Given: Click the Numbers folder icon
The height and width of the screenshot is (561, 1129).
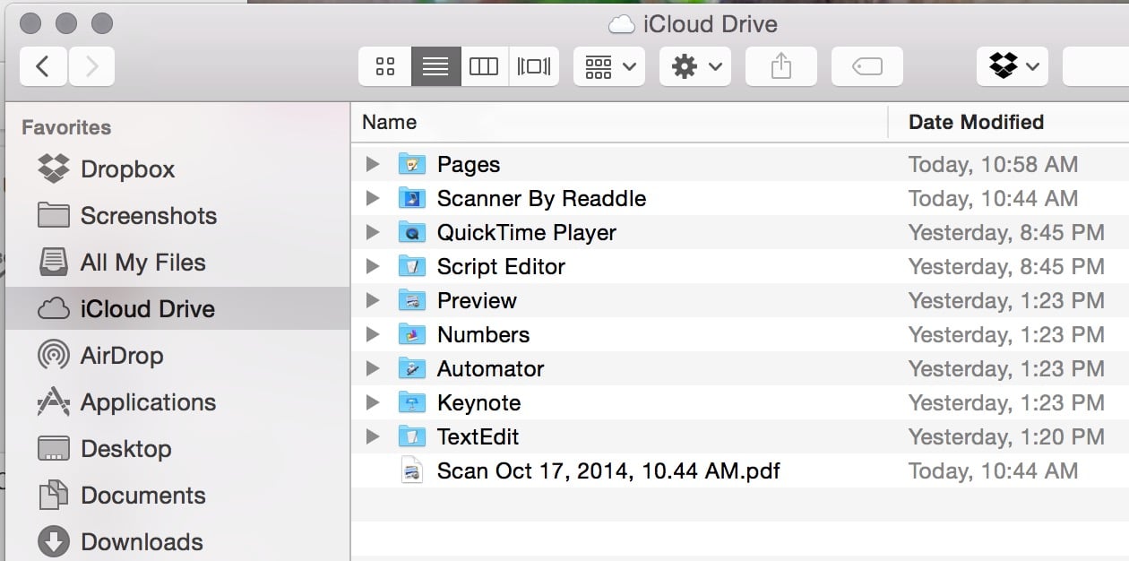Looking at the screenshot, I should [411, 334].
